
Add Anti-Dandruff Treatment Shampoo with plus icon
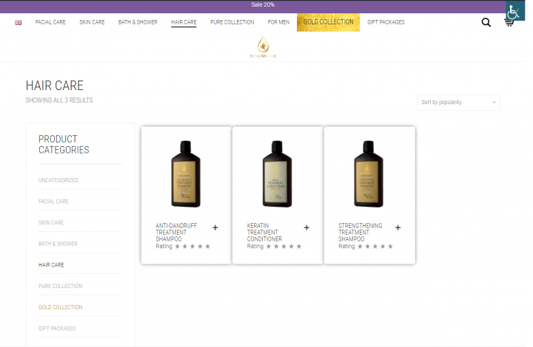[215, 227]
